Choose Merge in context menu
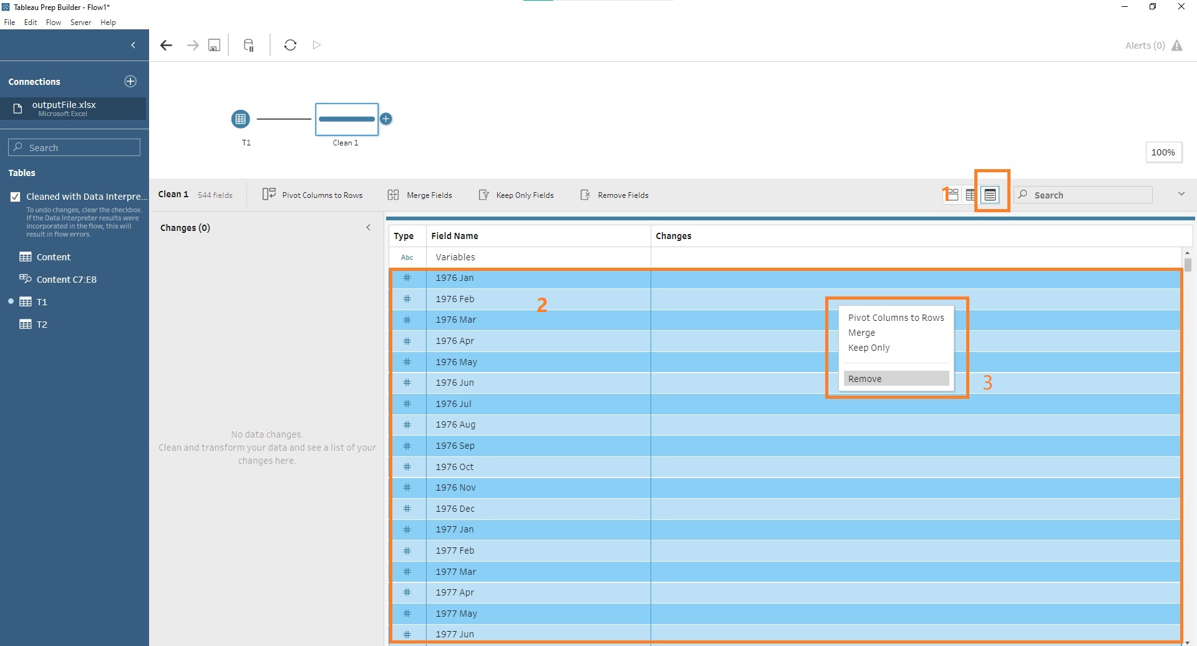This screenshot has height=646, width=1197. pyautogui.click(x=896, y=333)
